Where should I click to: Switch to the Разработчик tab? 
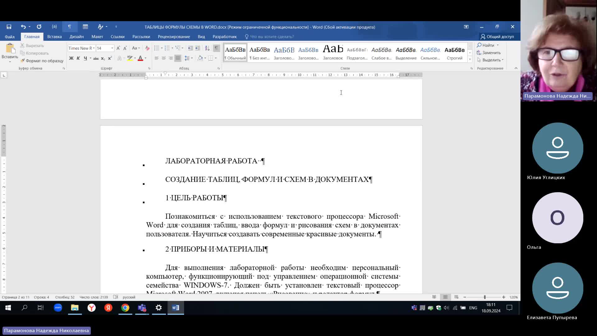pos(224,37)
